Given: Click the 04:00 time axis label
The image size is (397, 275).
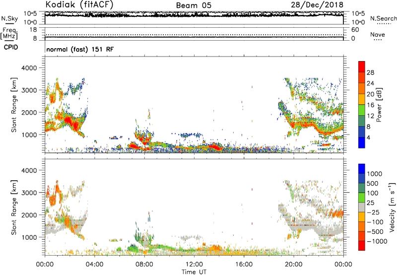Looking at the screenshot, I should (x=94, y=265).
